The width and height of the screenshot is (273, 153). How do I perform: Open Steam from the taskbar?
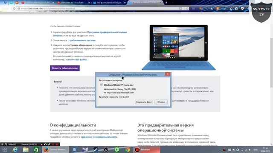(96, 150)
